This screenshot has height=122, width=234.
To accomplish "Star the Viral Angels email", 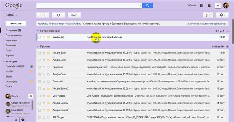I will (x=44, y=96).
